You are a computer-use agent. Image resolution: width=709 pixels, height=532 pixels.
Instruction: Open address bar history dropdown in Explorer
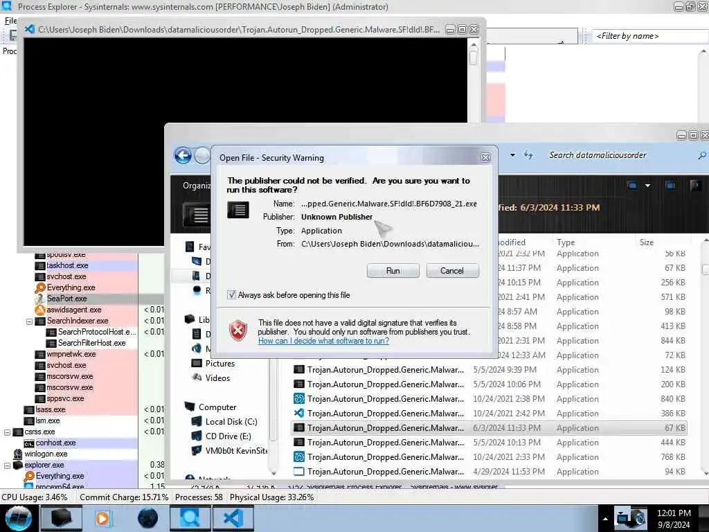click(x=512, y=155)
